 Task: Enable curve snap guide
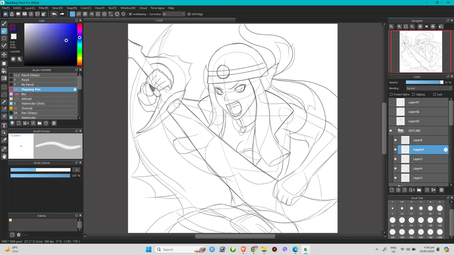111,14
